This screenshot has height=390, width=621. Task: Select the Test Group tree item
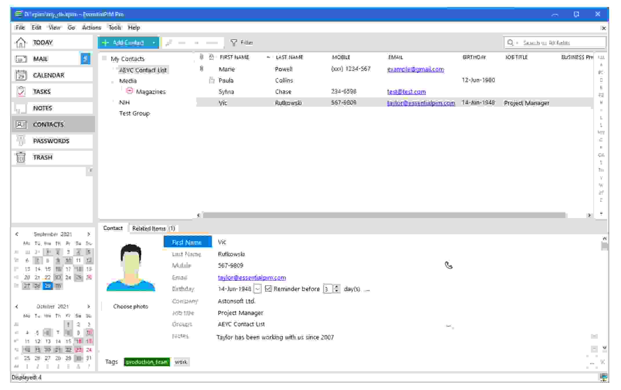(x=134, y=113)
